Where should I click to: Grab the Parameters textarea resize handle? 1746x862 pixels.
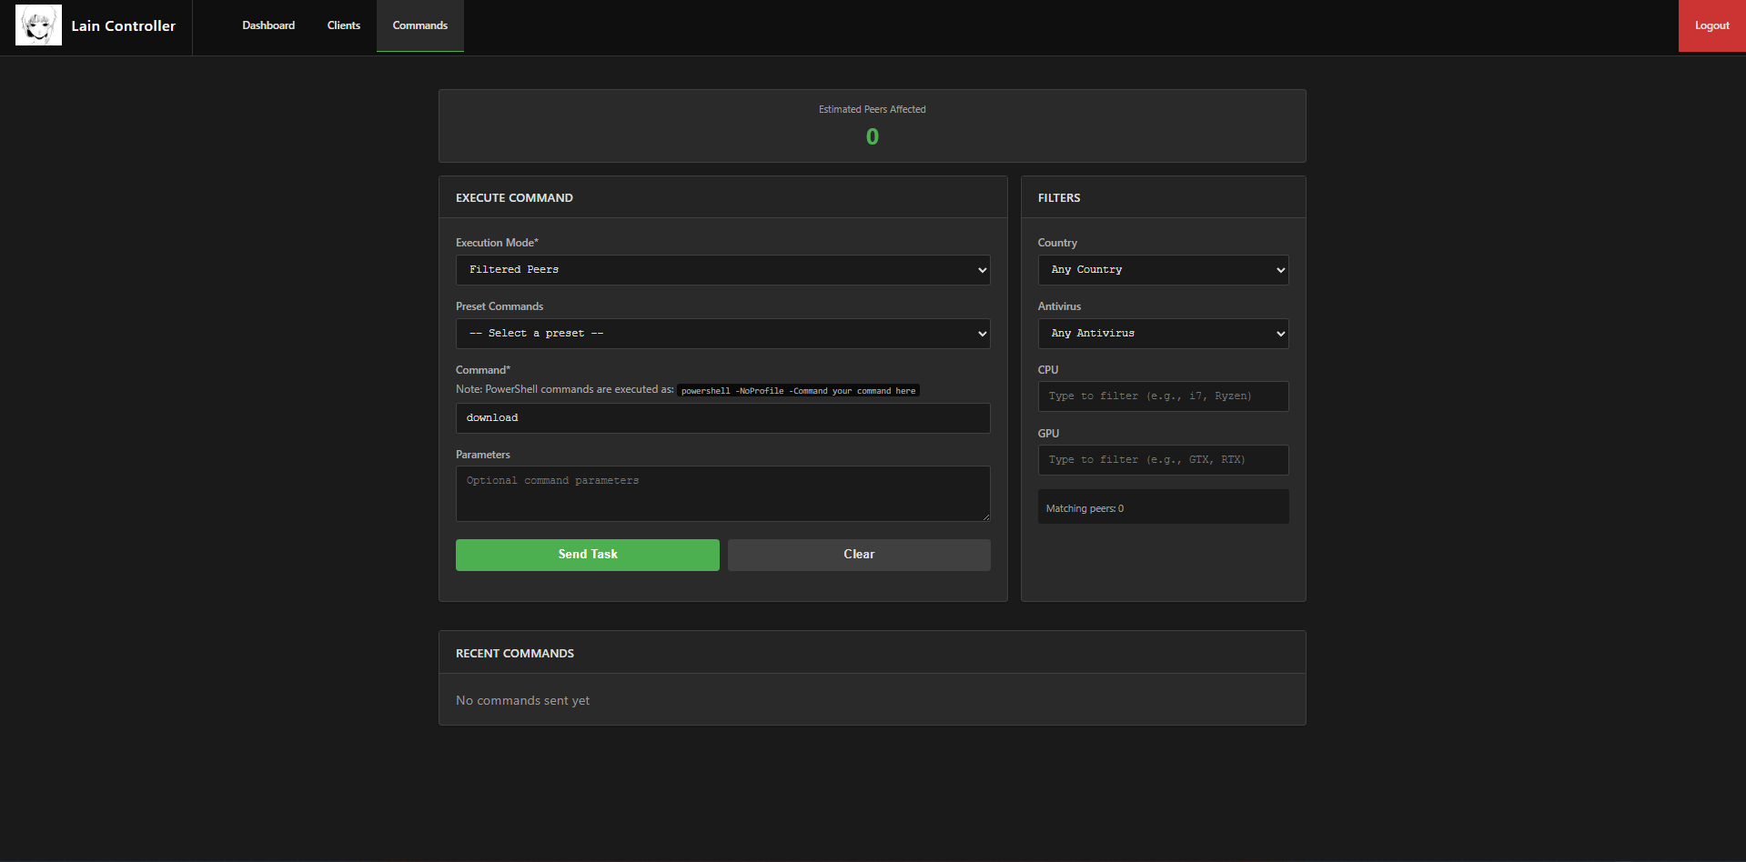pos(985,516)
